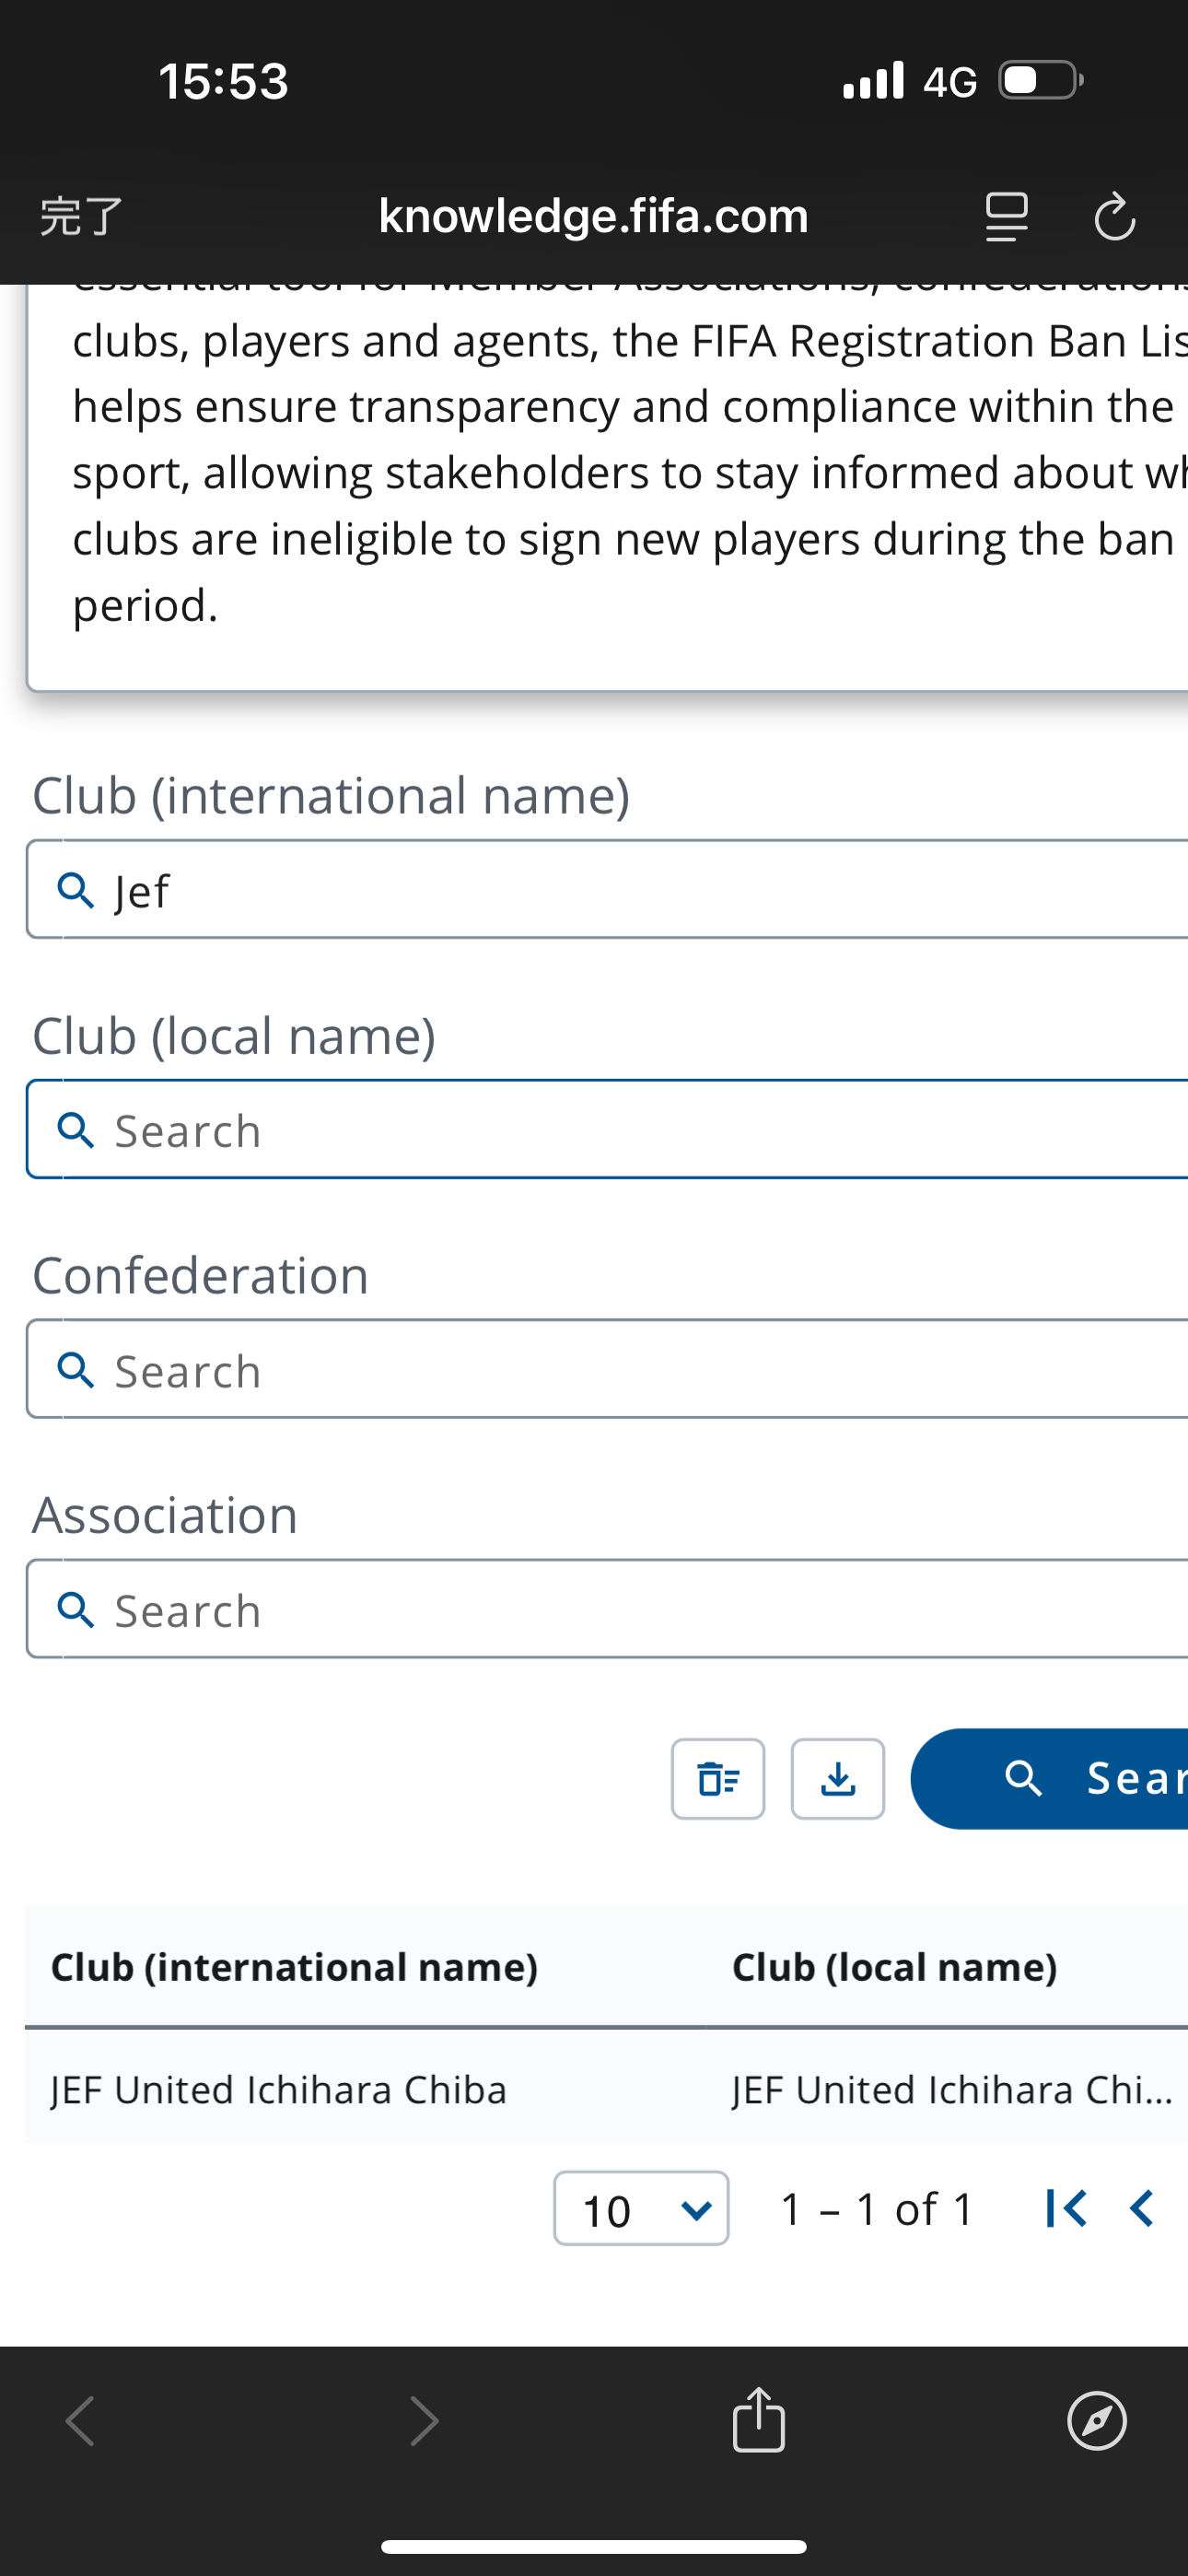Select the JEF United Ichihara Chiba row
The width and height of the screenshot is (1188, 2576).
point(279,2090)
